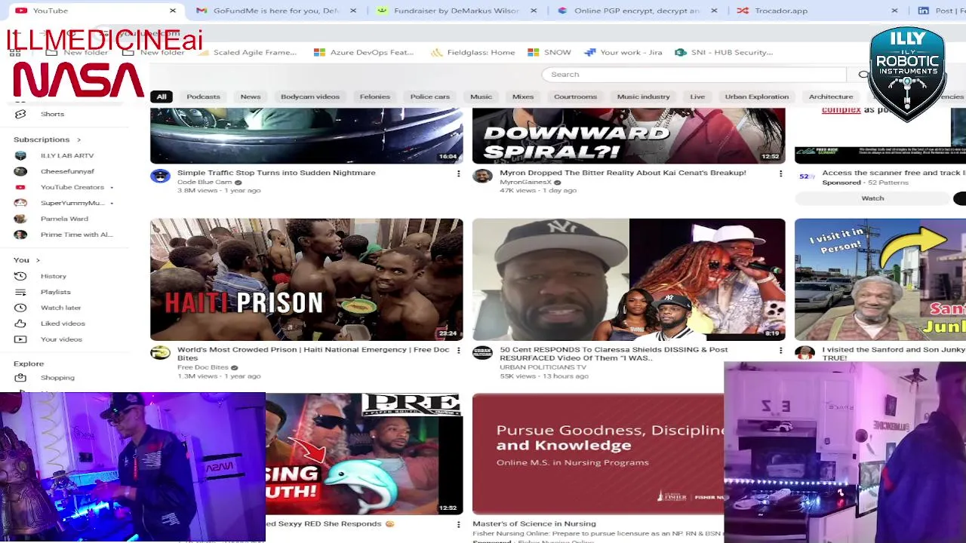Switch to the LinkedIn Post tab
Screen dimensions: 966x543
click(940, 11)
